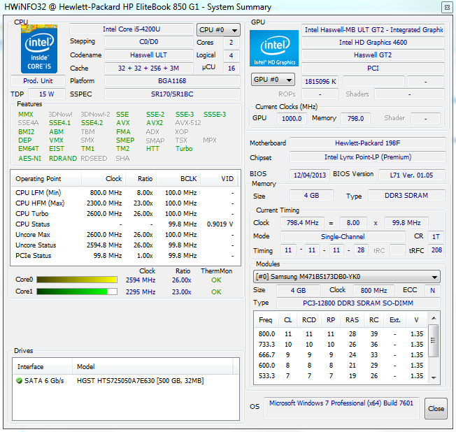Open the GPU #0 selector dropdown
Screen dimensions: 456x432
tap(273, 80)
